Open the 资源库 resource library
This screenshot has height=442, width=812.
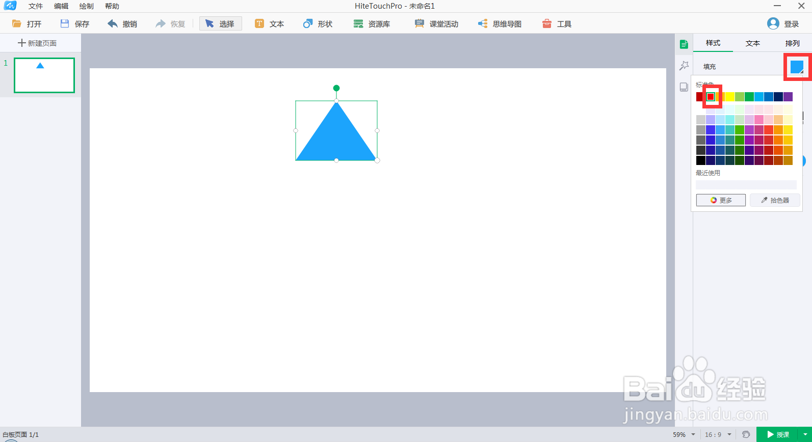pos(372,24)
